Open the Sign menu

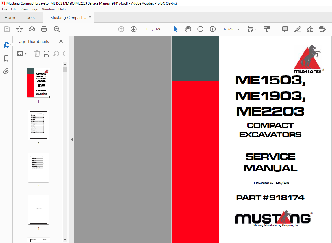click(x=35, y=9)
